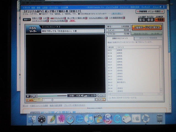Open チャンネル in the top navigation
The width and height of the screenshot is (176, 132).
coord(54,7)
